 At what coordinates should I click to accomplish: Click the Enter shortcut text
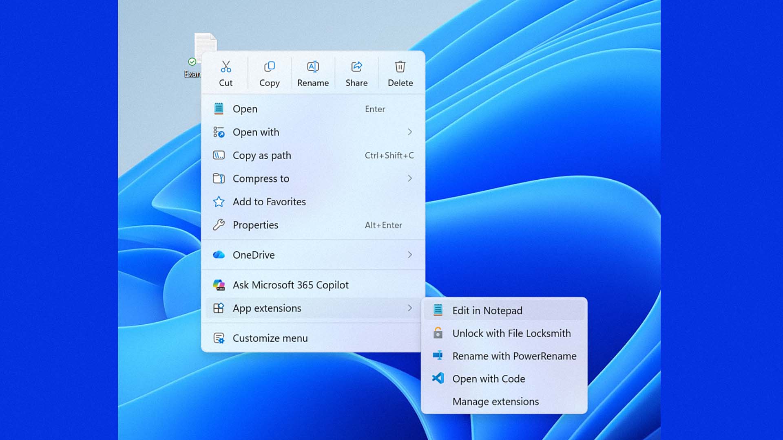tap(375, 109)
